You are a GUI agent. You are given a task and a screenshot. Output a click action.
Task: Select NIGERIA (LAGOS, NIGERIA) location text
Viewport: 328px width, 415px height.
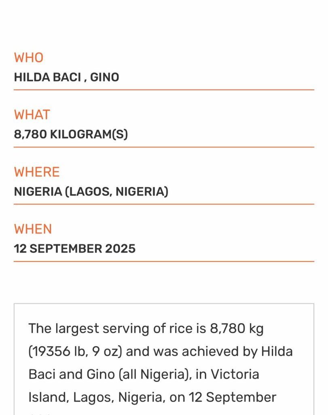[x=91, y=191]
